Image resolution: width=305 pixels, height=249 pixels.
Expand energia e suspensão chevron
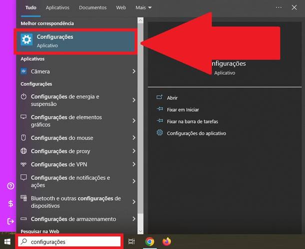pyautogui.click(x=134, y=100)
